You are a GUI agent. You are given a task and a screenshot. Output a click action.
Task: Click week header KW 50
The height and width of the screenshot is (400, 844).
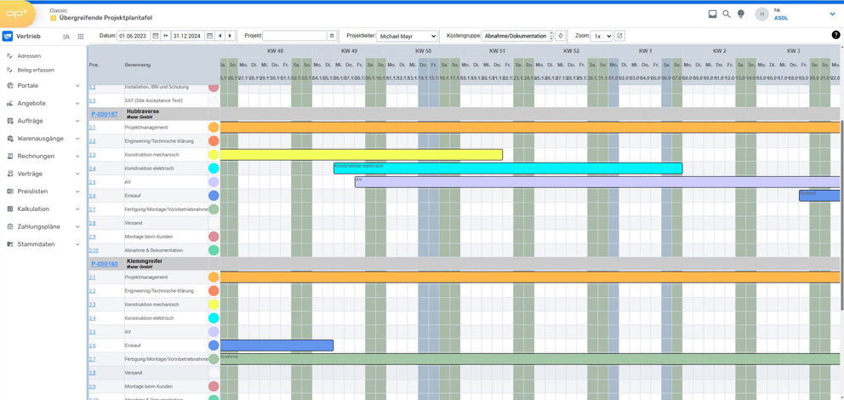(x=423, y=51)
